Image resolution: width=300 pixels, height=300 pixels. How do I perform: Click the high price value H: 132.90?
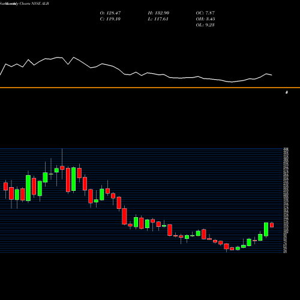point(158,13)
